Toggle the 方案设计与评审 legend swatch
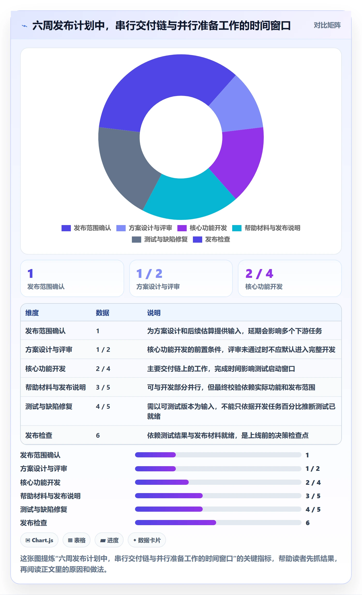362x595 pixels. (x=121, y=228)
